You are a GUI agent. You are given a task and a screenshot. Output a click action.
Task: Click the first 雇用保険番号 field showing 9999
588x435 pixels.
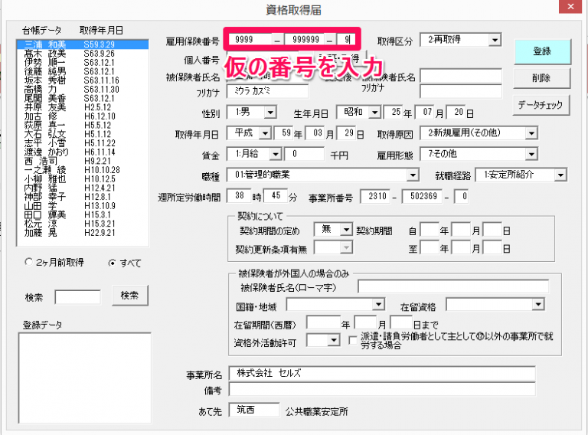249,39
